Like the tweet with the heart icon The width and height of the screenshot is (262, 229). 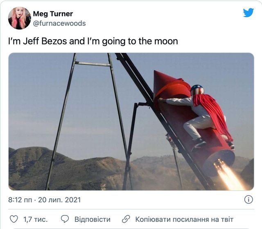point(14,219)
